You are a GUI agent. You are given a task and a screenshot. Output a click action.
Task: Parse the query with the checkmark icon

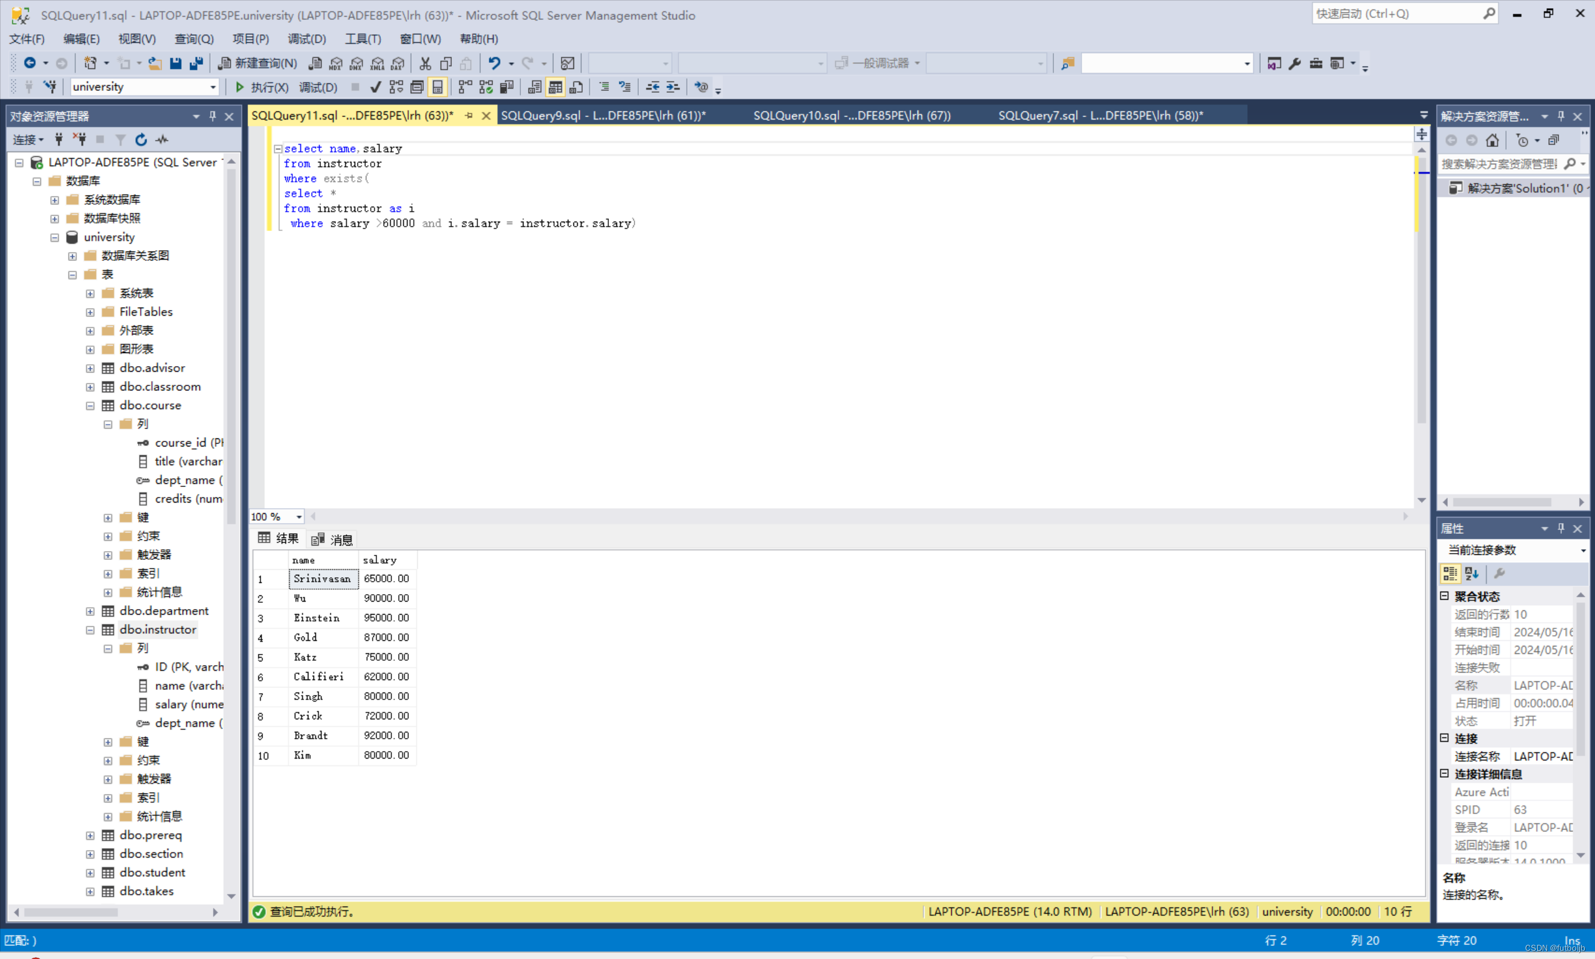tap(376, 87)
